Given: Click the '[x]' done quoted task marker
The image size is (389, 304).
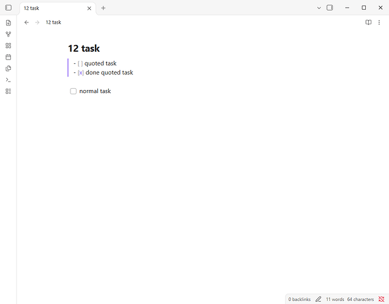Looking at the screenshot, I should 81,73.
